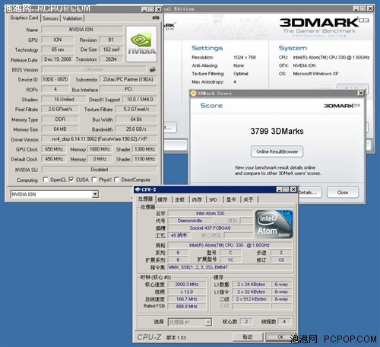This screenshot has width=380, height=347.
Task: Click the Memory Size 64 MB value
Action: pos(60,129)
